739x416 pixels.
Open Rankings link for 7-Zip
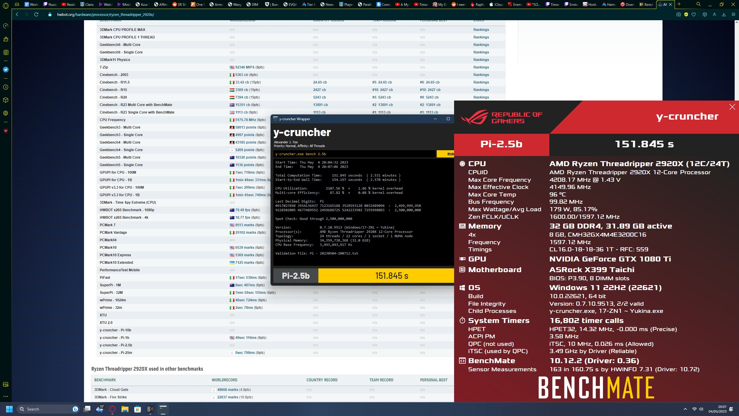click(x=481, y=67)
